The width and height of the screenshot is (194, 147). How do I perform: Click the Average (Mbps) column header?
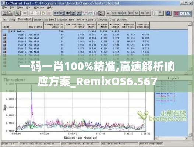point(91,26)
